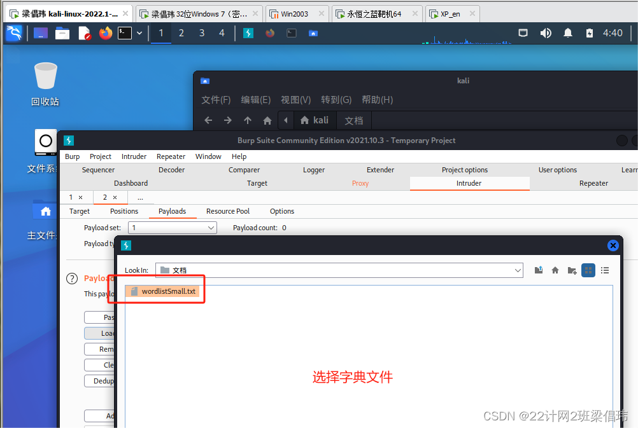Click the 文档 path breadcrumb
The width and height of the screenshot is (638, 428).
[x=354, y=120]
